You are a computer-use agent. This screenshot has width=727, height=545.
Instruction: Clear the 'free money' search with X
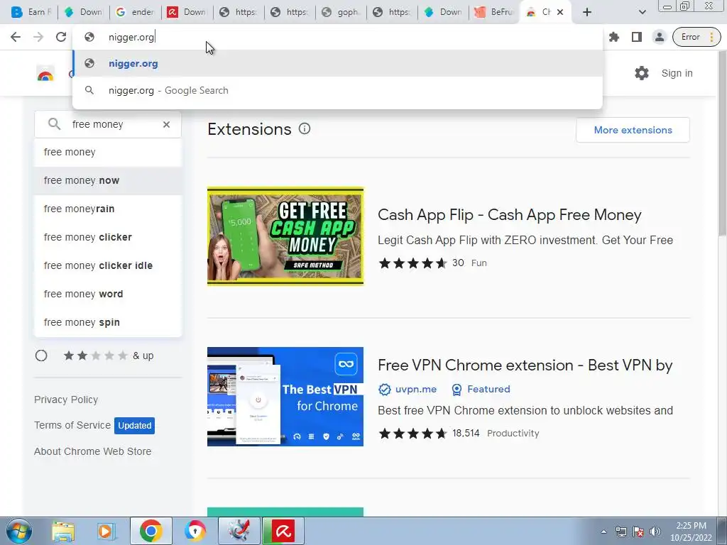pos(166,124)
